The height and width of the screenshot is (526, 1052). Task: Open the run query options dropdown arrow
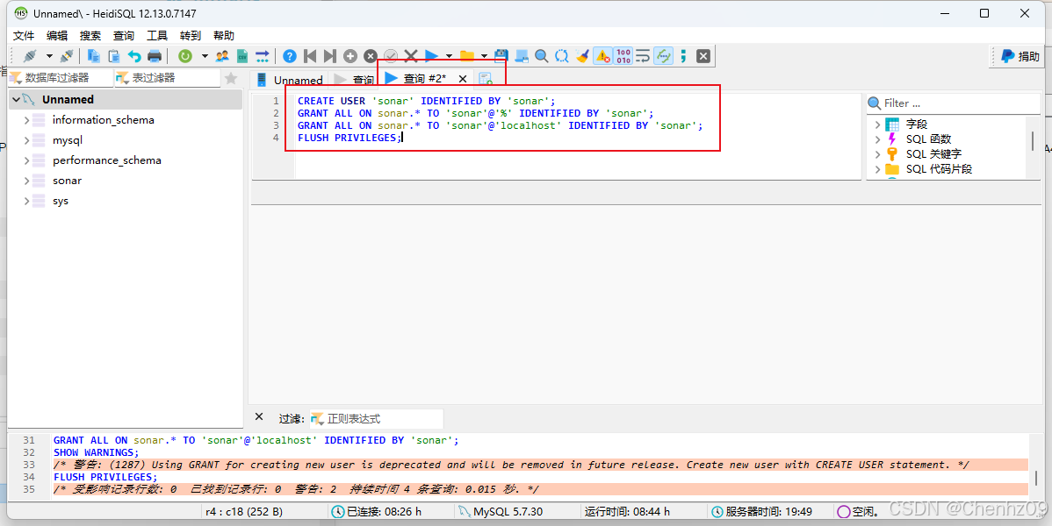coord(449,56)
